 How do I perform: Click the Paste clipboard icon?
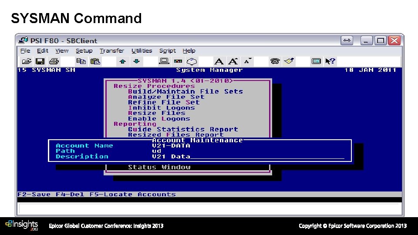(x=95, y=61)
